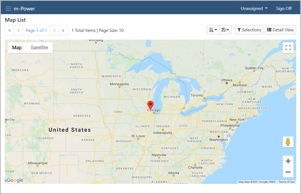This screenshot has width=301, height=194.
Task: Click the United States country label
Action: 70,130
